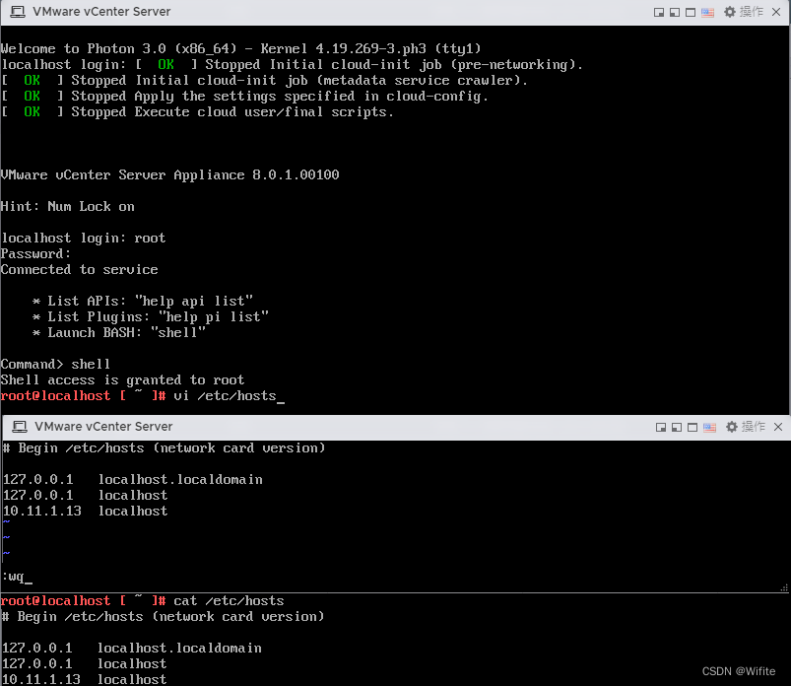791x686 pixels.
Task: Click the 'Connected to service' line
Action: point(79,269)
